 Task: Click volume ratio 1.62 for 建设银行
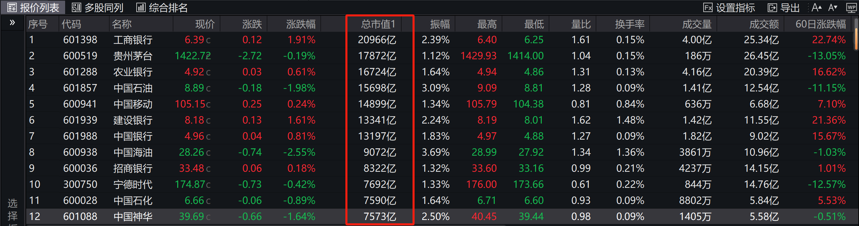click(x=581, y=120)
